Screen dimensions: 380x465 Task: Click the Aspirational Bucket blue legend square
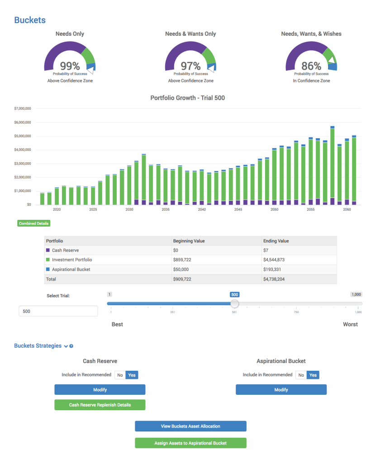(49, 270)
